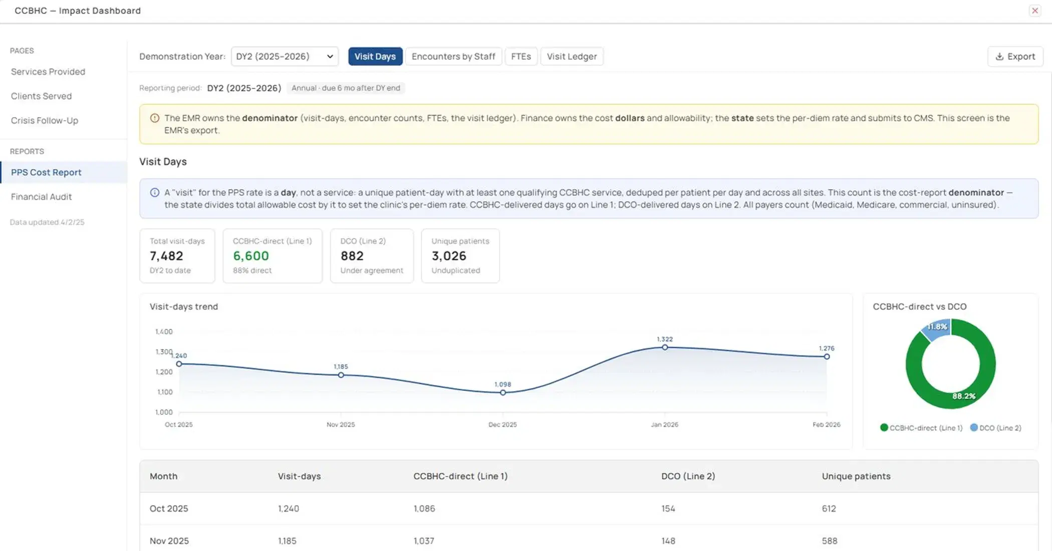1052x551 pixels.
Task: Open the FTEs tab
Action: pyautogui.click(x=521, y=57)
